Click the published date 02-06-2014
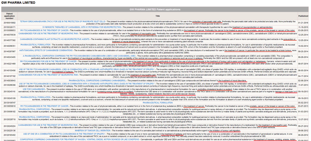Image resolution: width=311 pixels, height=141 pixels. pyautogui.click(x=303, y=81)
